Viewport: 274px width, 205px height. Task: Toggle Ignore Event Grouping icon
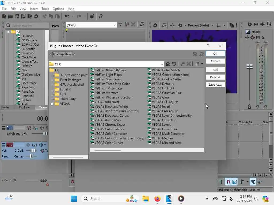(259, 182)
